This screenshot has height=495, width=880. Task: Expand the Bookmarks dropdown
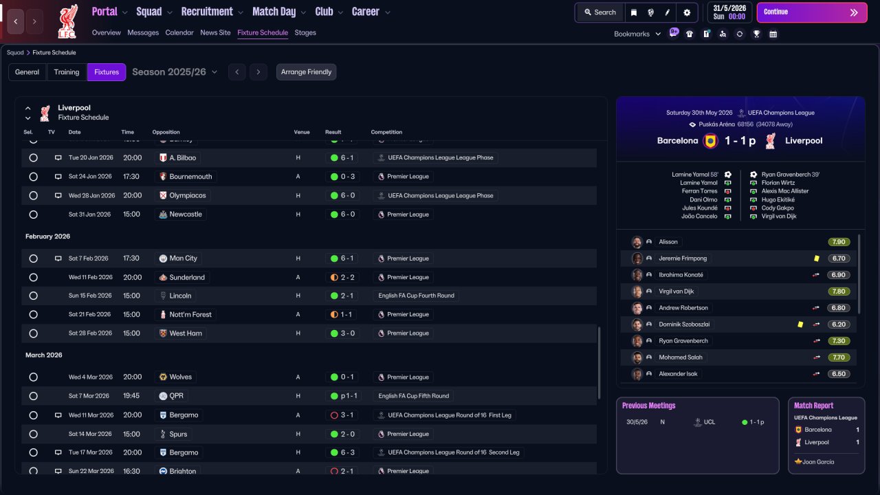(x=637, y=34)
